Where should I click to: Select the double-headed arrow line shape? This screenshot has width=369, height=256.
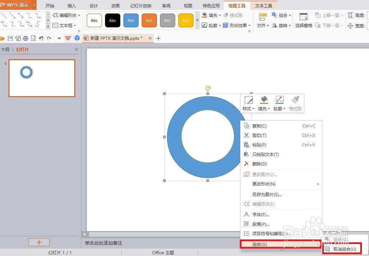[21, 16]
